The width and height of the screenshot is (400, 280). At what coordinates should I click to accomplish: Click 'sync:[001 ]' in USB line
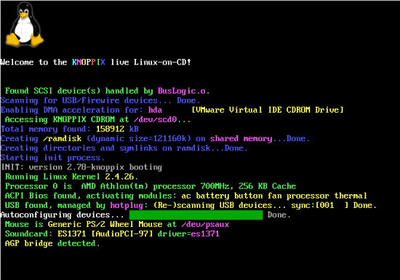[320, 205]
